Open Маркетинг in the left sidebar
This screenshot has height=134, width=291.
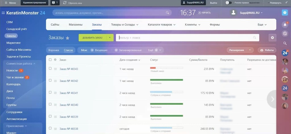14,43
